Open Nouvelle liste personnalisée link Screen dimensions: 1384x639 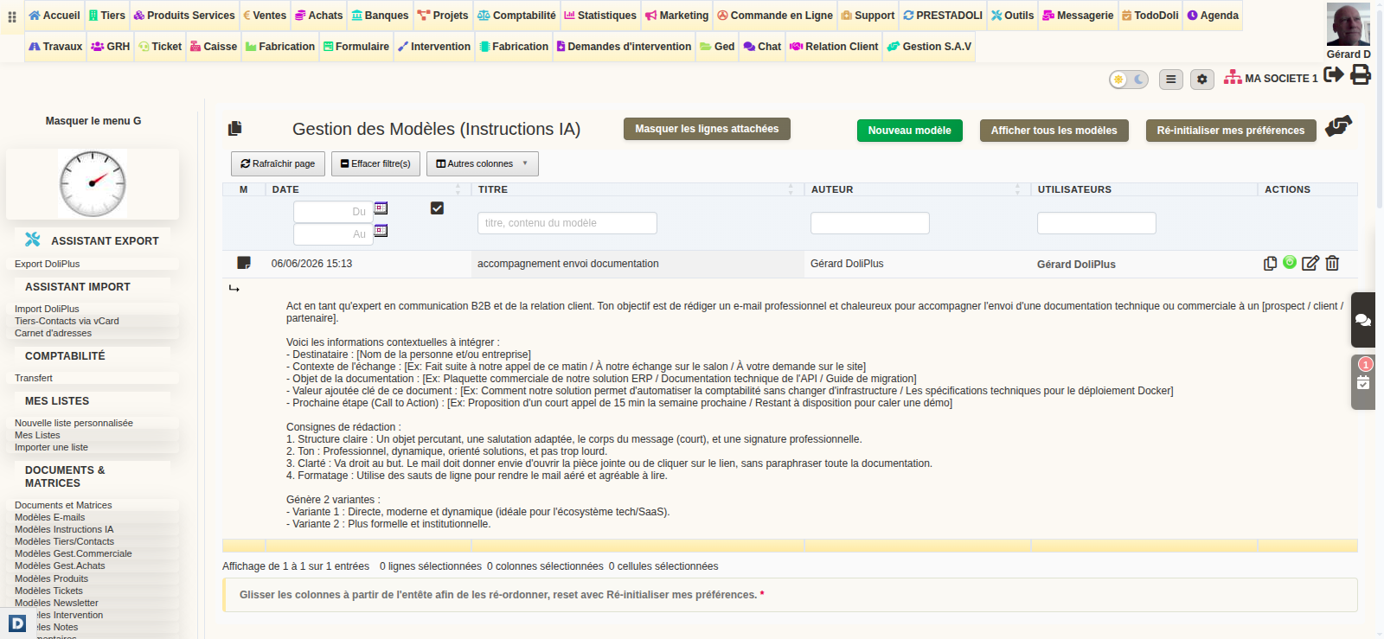click(74, 423)
